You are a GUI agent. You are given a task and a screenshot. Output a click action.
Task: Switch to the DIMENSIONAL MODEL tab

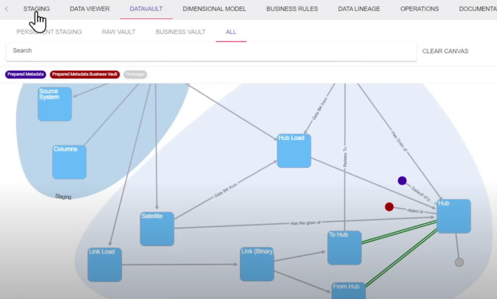click(x=214, y=8)
